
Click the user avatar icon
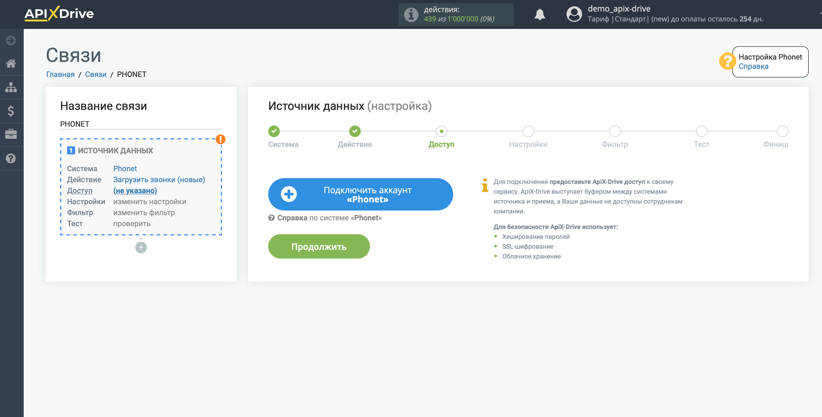pos(574,14)
